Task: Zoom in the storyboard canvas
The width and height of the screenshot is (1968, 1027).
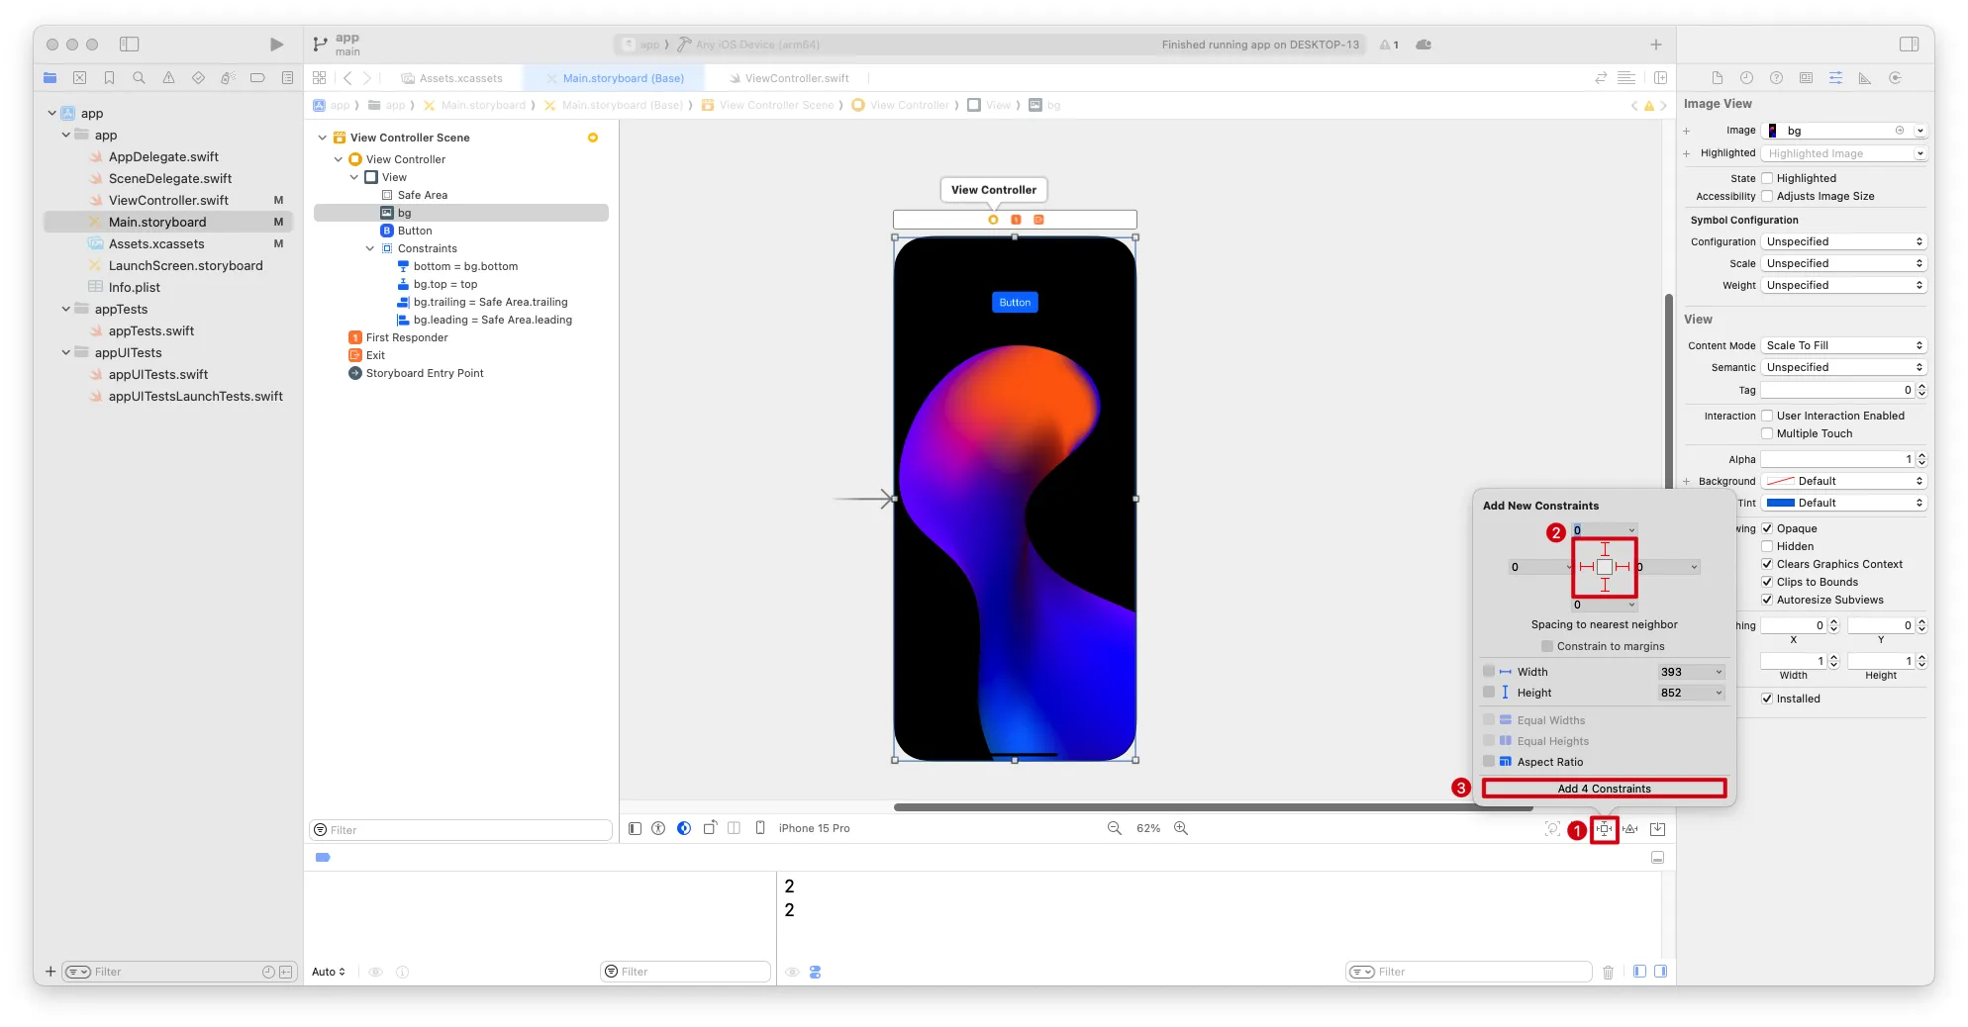Action: (x=1181, y=828)
